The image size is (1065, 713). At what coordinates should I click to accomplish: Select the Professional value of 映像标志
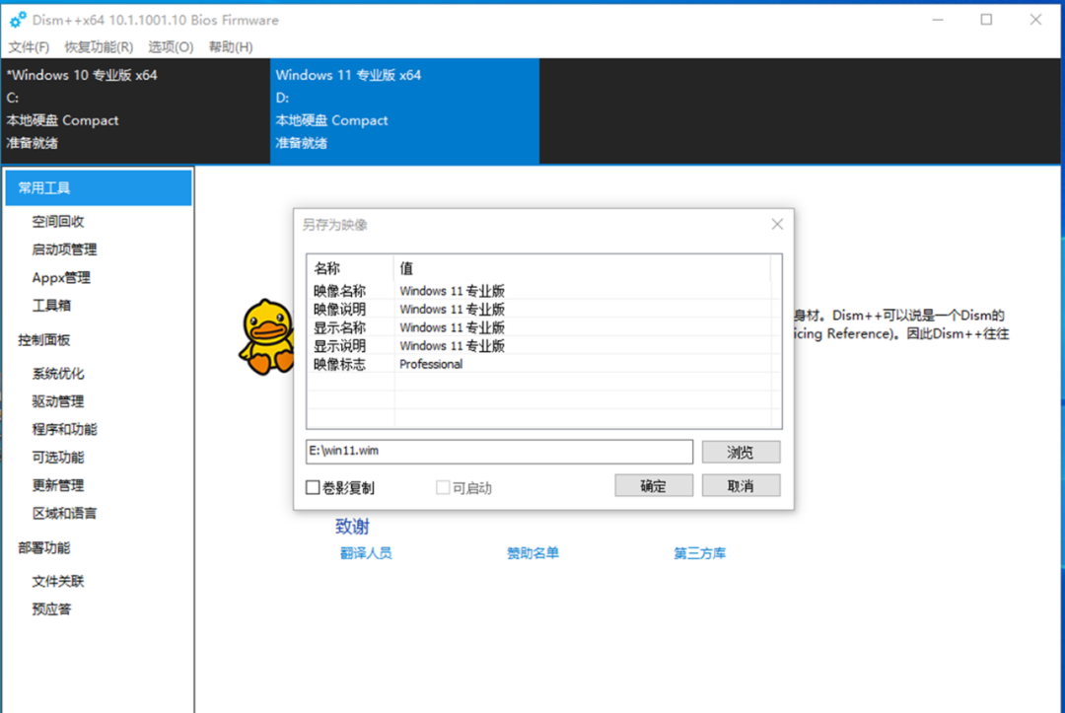[x=431, y=364]
